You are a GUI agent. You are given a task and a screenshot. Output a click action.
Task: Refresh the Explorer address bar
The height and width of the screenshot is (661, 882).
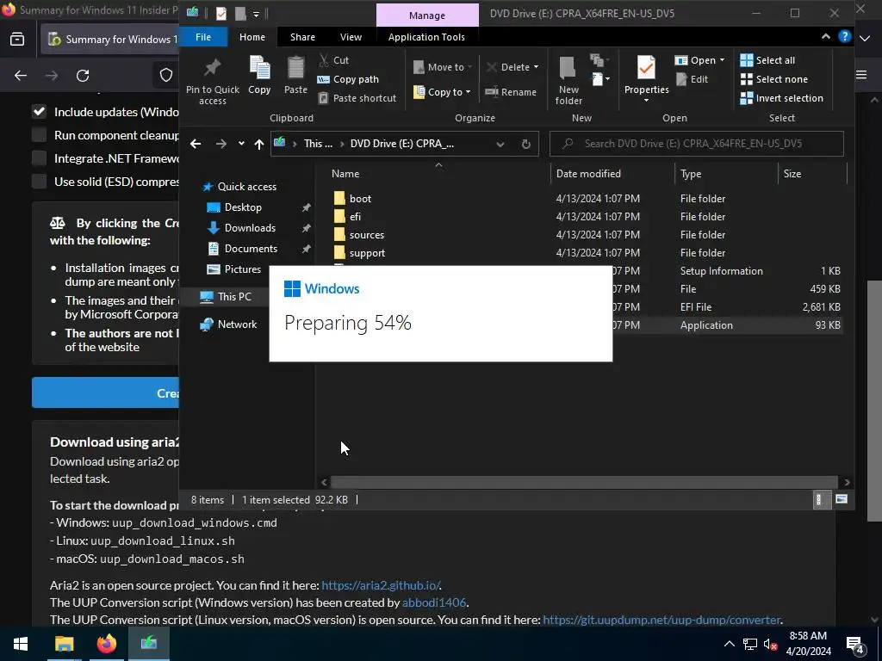coord(526,144)
